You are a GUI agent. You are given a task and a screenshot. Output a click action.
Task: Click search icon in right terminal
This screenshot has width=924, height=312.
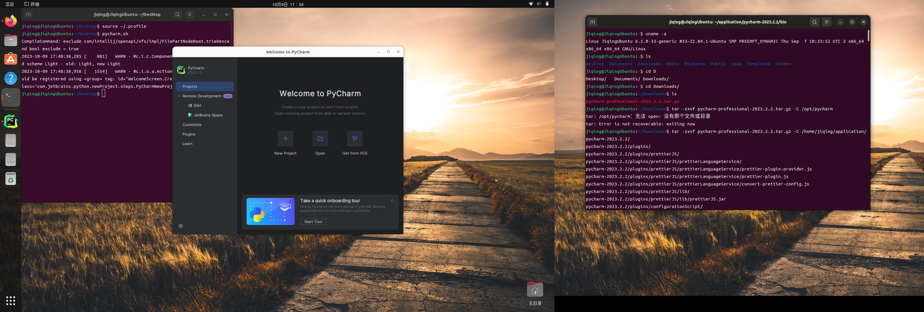[x=814, y=22]
